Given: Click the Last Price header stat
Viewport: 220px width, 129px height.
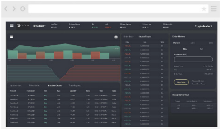Looking at the screenshot, I should pyautogui.click(x=54, y=26).
